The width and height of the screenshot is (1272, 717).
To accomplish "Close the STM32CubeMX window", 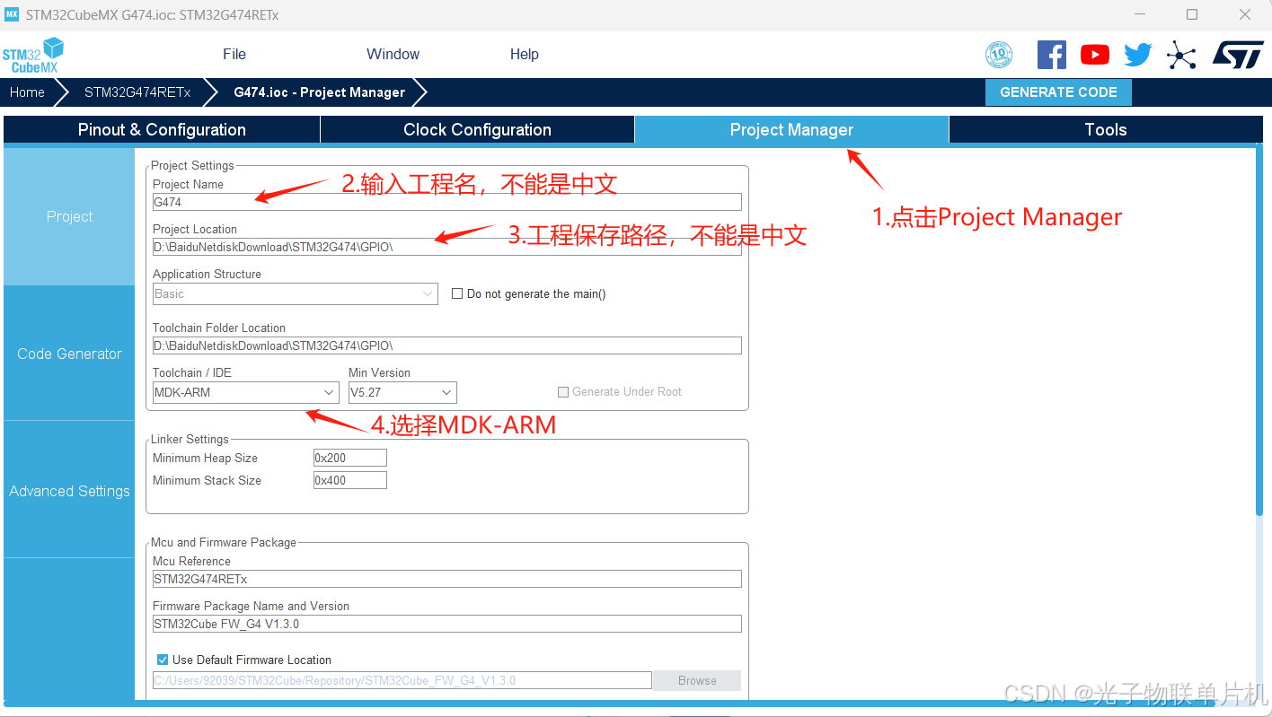I will [x=1245, y=14].
